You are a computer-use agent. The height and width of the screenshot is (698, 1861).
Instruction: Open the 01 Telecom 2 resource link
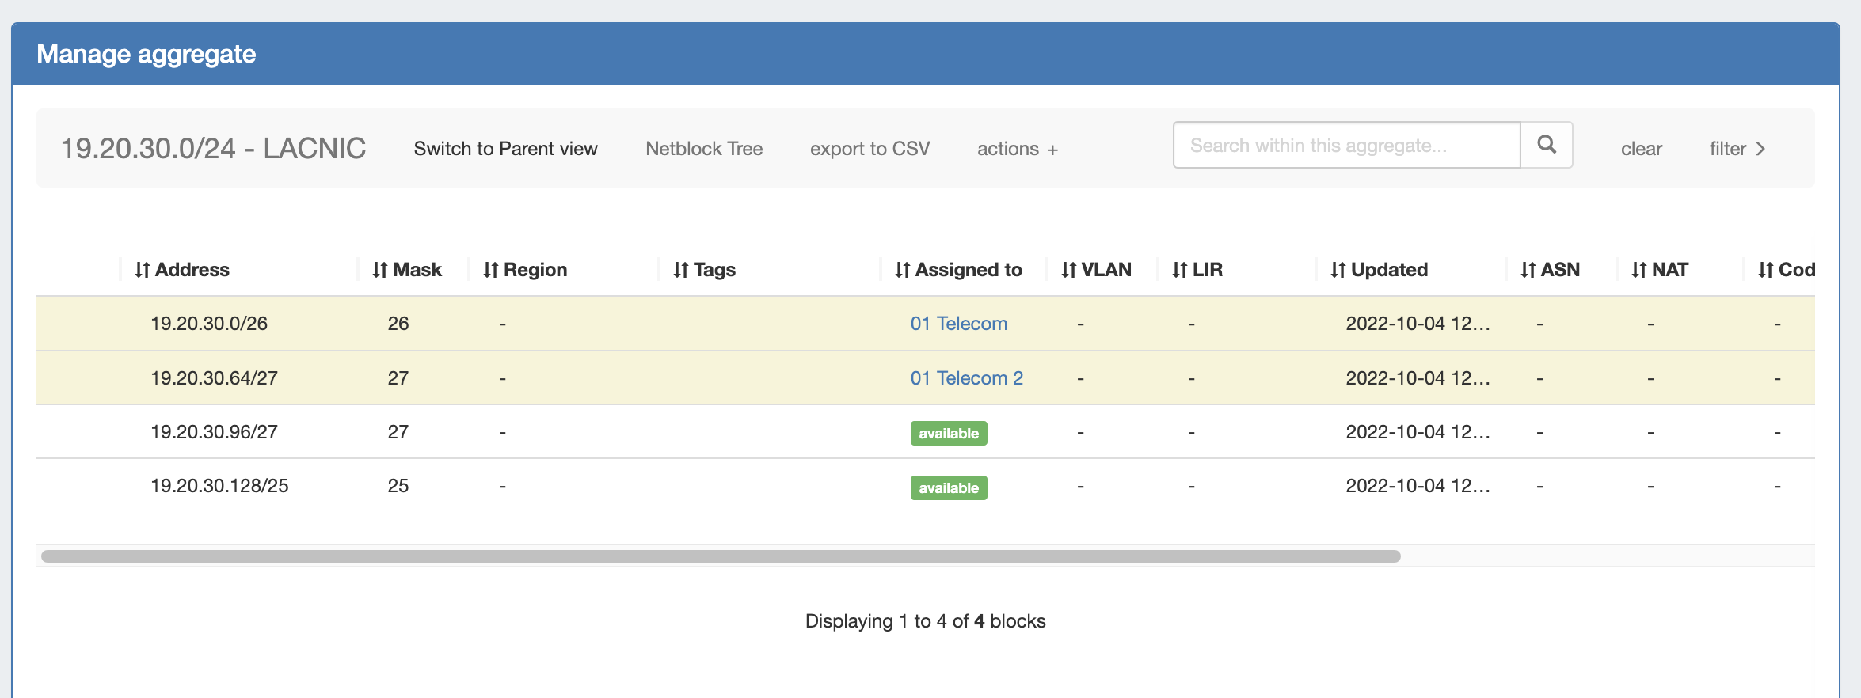(x=966, y=378)
